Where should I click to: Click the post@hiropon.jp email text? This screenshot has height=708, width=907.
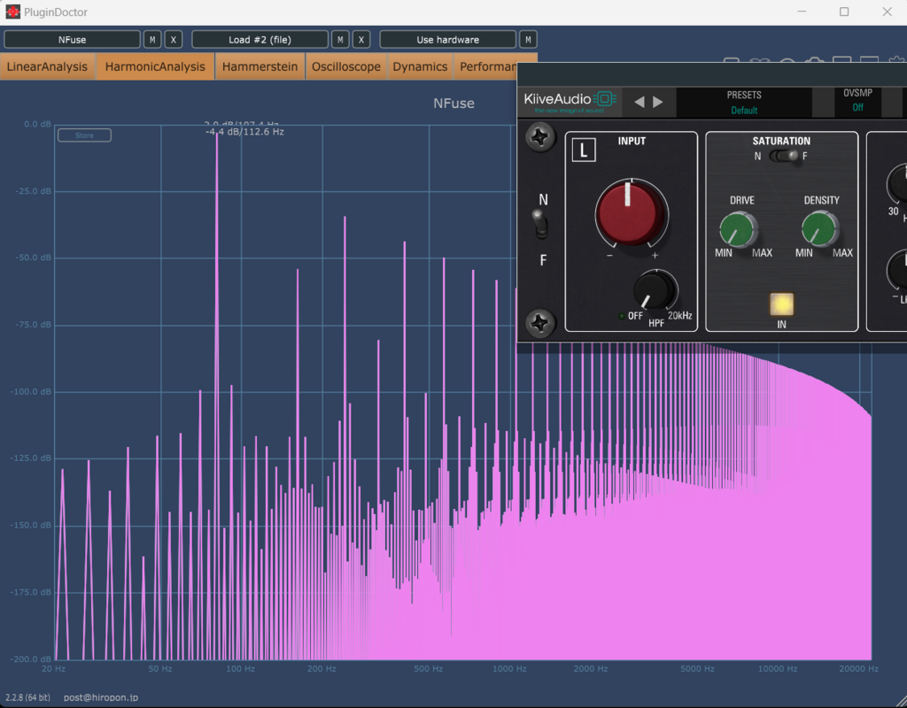[101, 697]
